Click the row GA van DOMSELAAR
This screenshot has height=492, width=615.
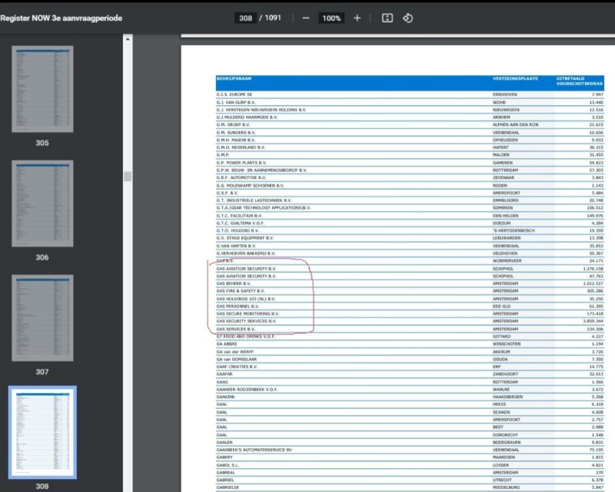(410, 358)
